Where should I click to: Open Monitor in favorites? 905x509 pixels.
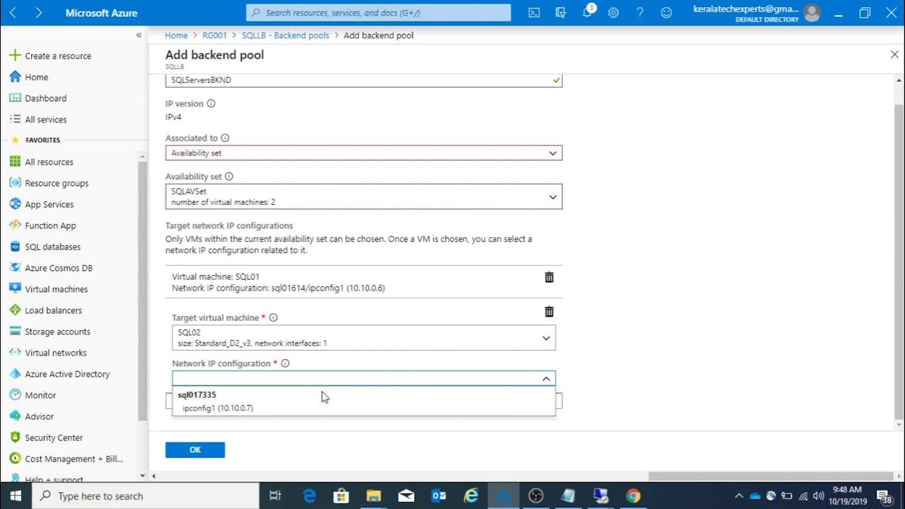click(x=40, y=395)
